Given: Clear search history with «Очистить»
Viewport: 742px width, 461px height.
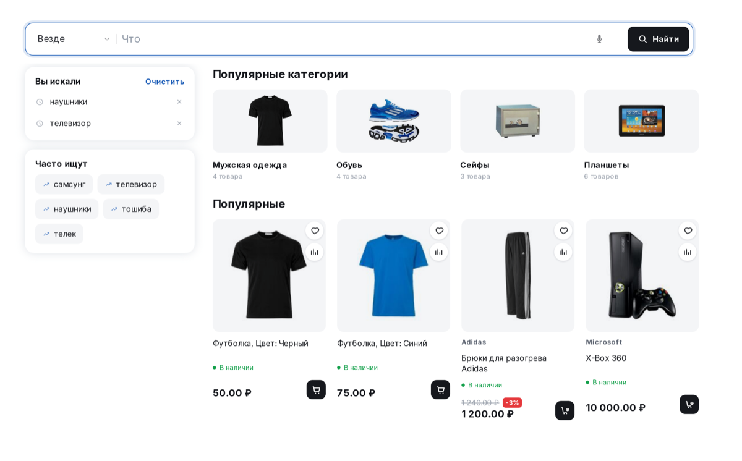Looking at the screenshot, I should coord(164,82).
